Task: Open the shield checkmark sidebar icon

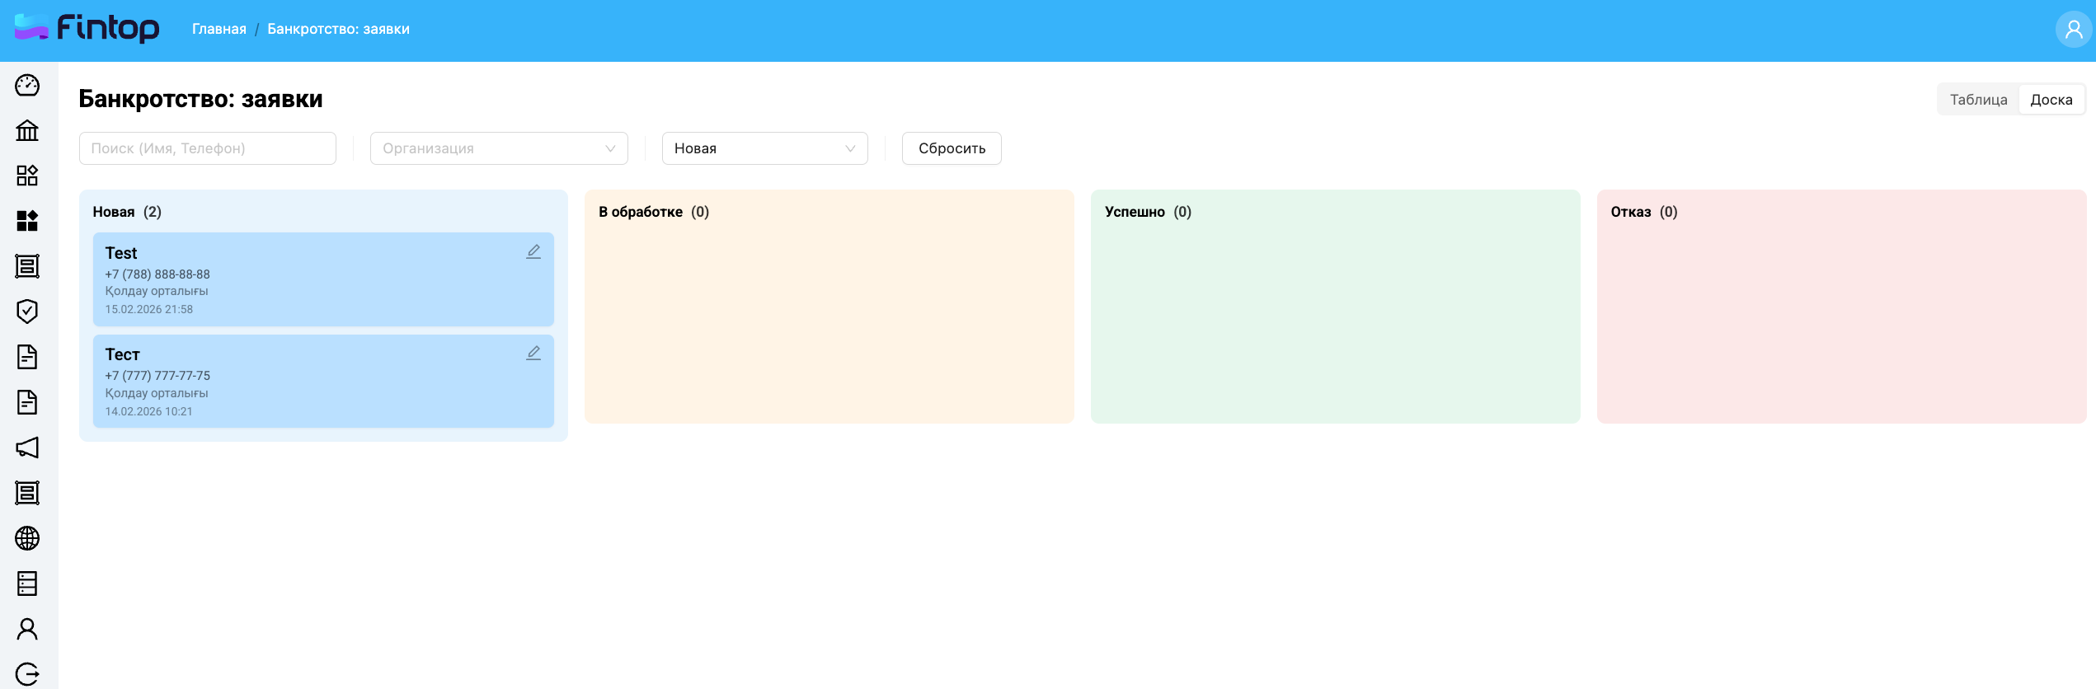Action: point(27,312)
